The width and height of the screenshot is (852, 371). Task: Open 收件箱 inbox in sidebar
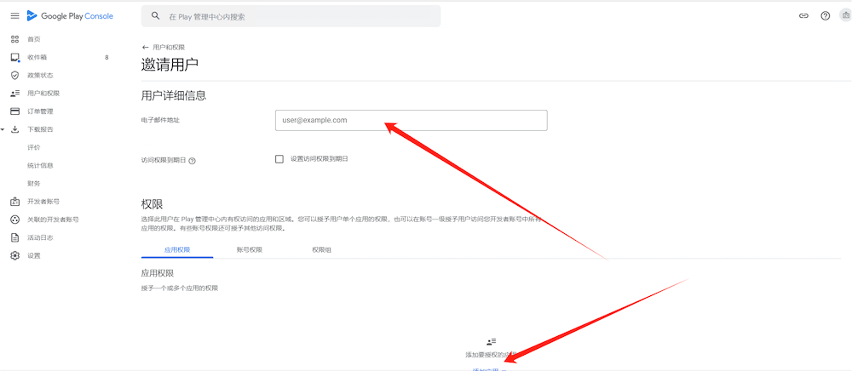pos(37,57)
